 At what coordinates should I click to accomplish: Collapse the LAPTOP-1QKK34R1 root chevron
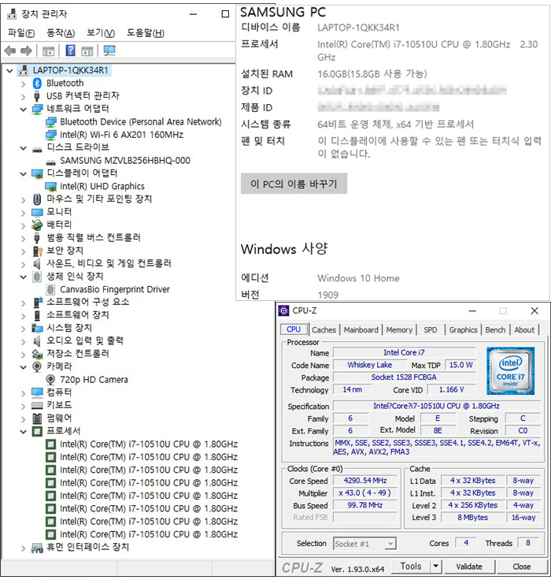pos(10,71)
